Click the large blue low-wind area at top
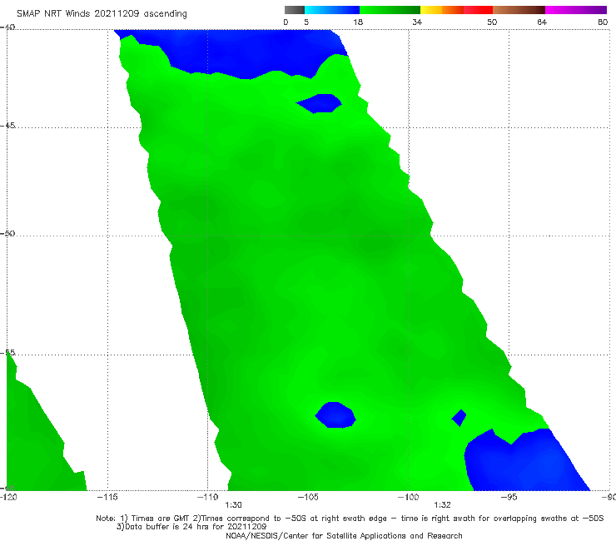616x541 pixels. pos(244,51)
